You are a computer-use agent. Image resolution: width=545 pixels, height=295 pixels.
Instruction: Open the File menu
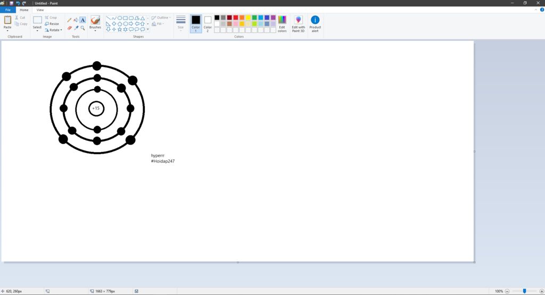[x=7, y=10]
